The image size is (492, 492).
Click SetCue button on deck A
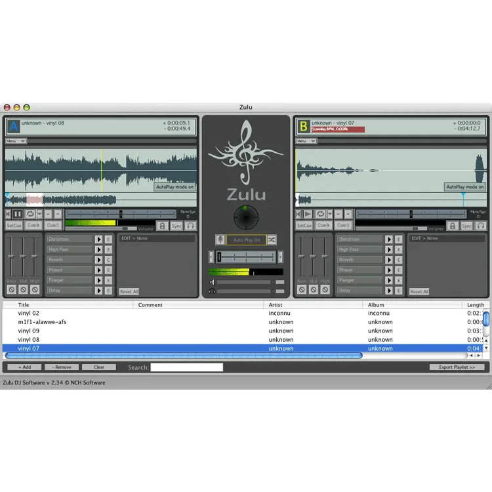point(14,225)
